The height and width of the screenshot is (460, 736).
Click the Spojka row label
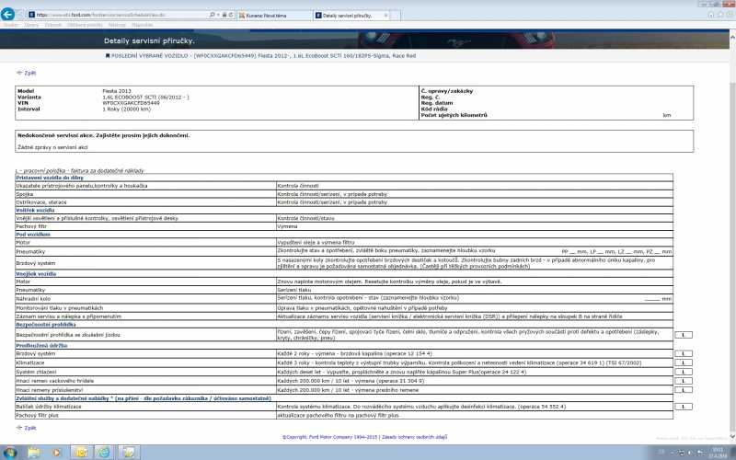25,194
